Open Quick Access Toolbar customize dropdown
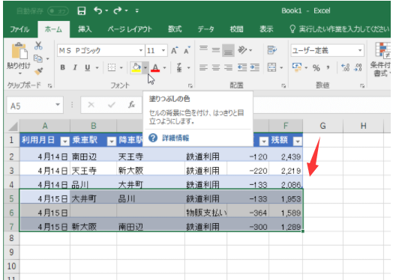This screenshot has width=393, height=280. pos(136,10)
